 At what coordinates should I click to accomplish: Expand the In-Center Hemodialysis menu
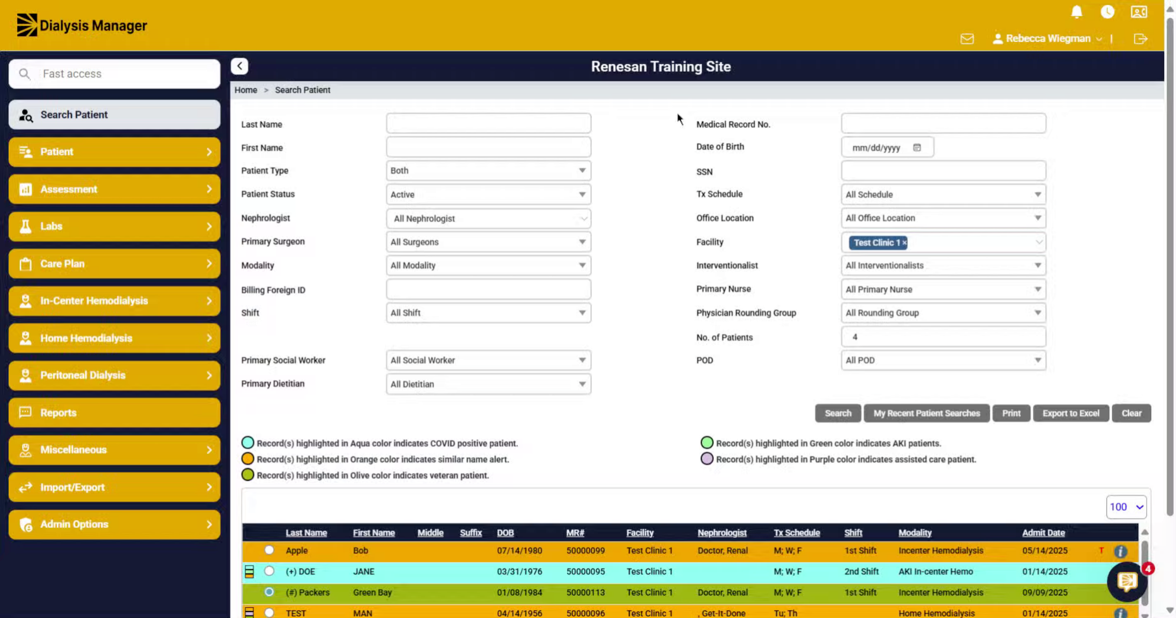(114, 301)
